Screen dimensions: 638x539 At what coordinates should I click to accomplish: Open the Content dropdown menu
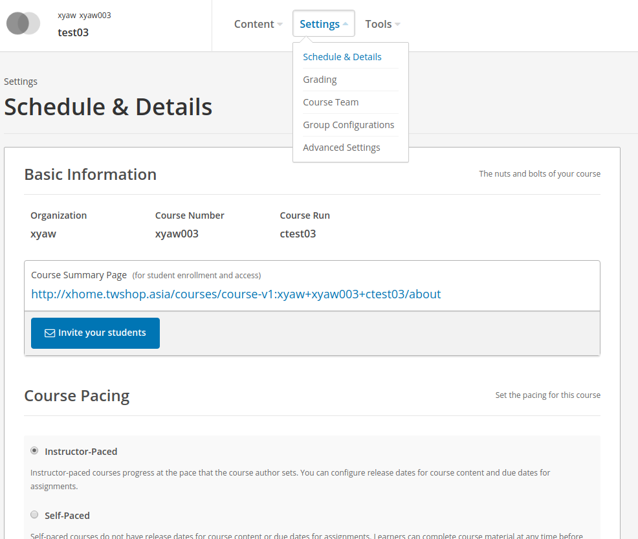click(x=258, y=24)
